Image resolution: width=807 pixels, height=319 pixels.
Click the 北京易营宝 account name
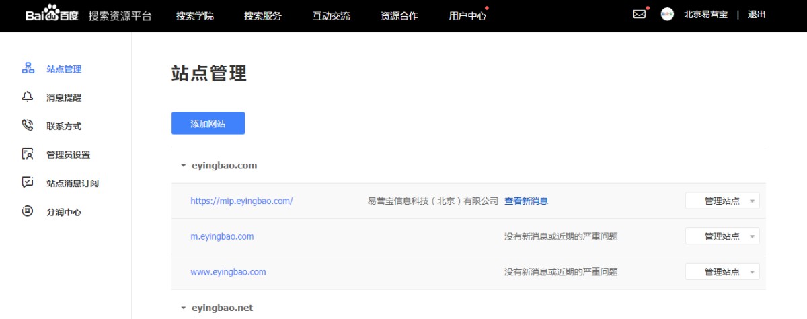[x=705, y=15]
